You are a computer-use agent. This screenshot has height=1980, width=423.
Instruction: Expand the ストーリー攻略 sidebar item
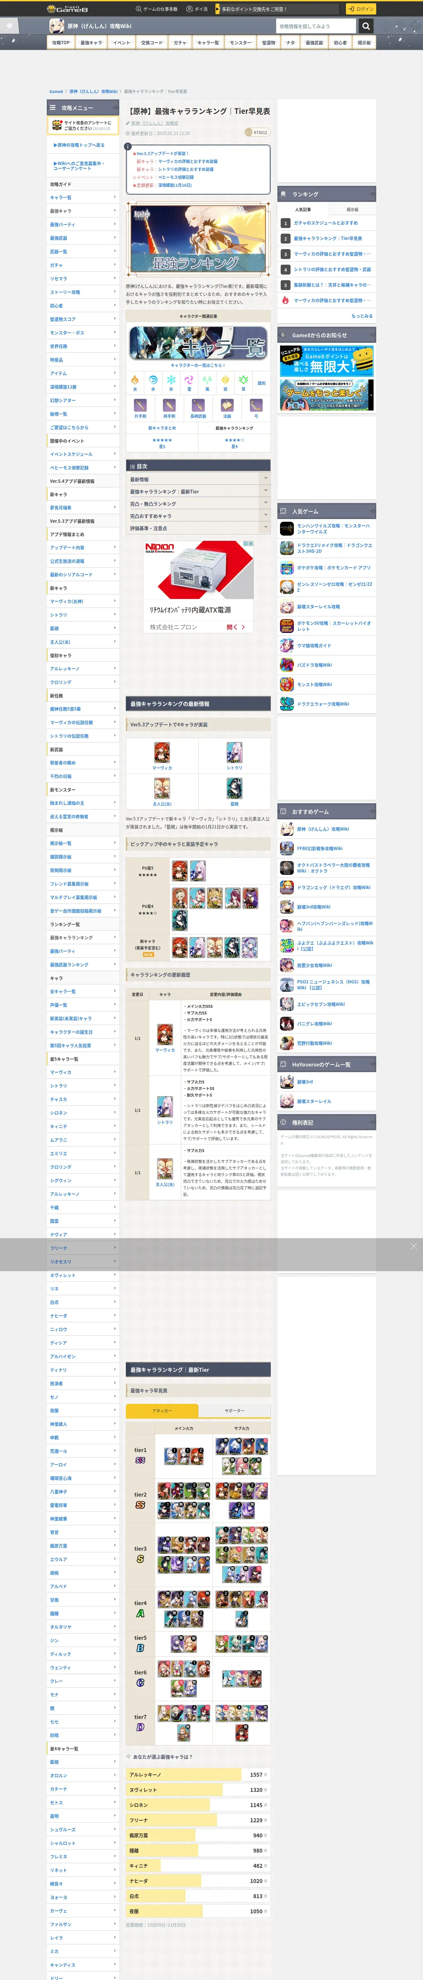(x=83, y=292)
